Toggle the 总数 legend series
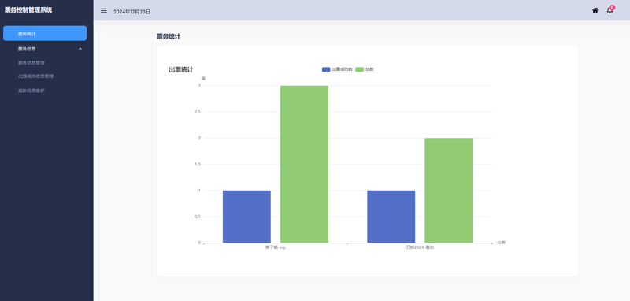This screenshot has width=630, height=301. point(365,69)
